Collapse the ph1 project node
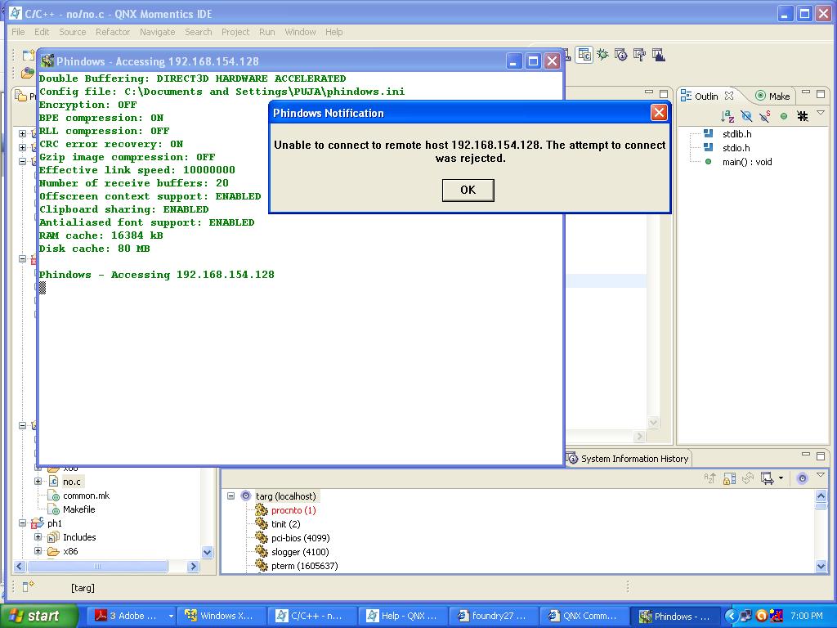The width and height of the screenshot is (837, 628). pyautogui.click(x=23, y=523)
